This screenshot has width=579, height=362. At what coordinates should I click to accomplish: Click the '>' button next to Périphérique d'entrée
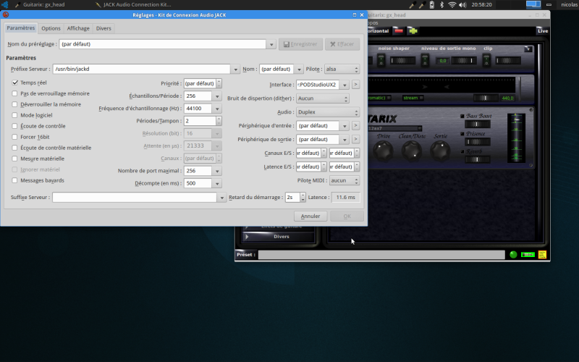(x=355, y=125)
